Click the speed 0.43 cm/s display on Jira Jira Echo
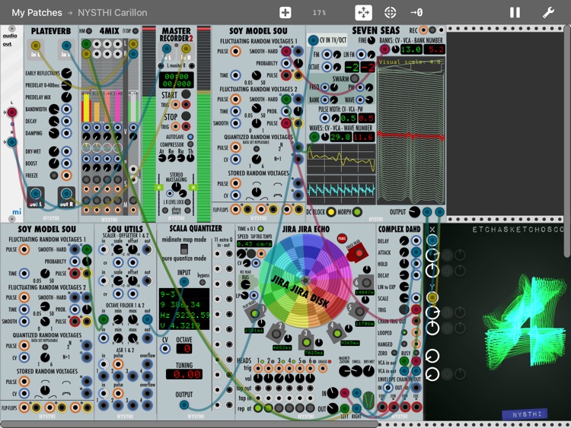The height and width of the screenshot is (428, 571). coord(254,243)
